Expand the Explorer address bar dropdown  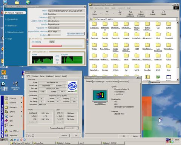177,19
